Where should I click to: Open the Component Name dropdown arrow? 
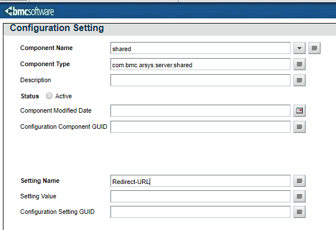(x=299, y=48)
